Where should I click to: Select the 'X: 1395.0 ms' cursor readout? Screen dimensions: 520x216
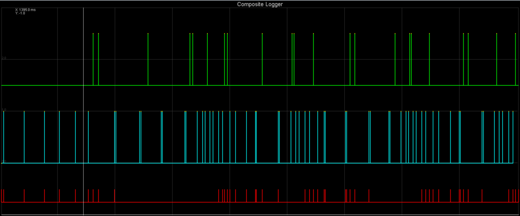[x=25, y=10]
